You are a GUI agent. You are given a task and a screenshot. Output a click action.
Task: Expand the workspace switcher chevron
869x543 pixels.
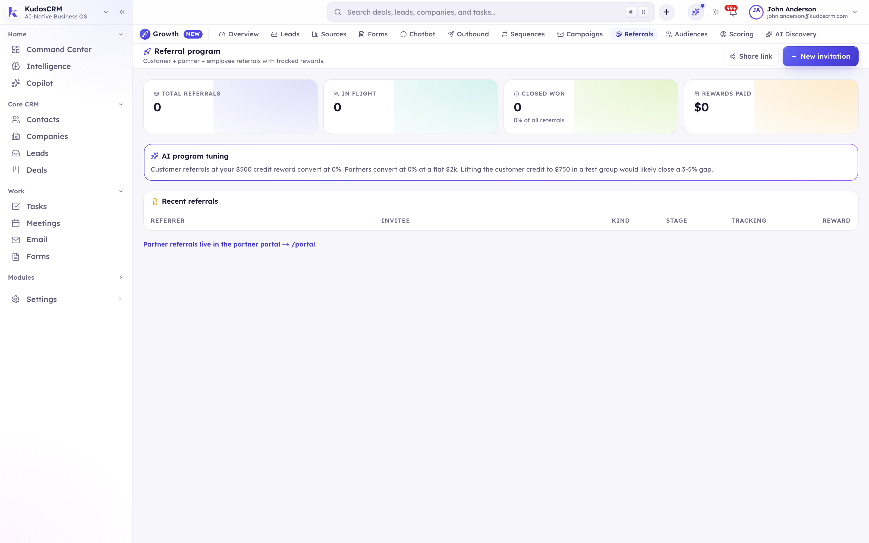[106, 12]
